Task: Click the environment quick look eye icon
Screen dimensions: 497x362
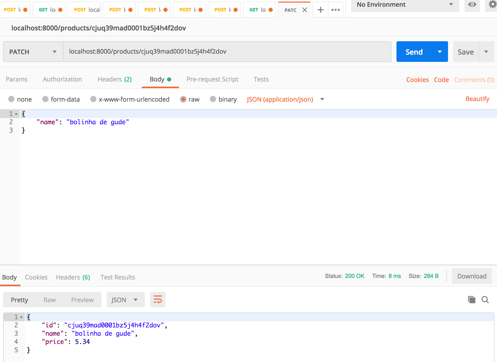Action: coord(472,5)
